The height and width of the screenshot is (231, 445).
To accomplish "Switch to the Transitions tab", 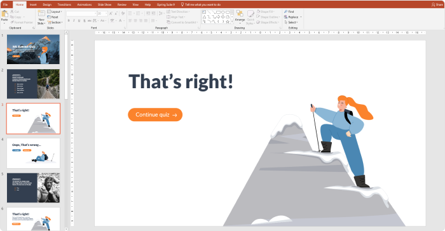I will [x=64, y=4].
